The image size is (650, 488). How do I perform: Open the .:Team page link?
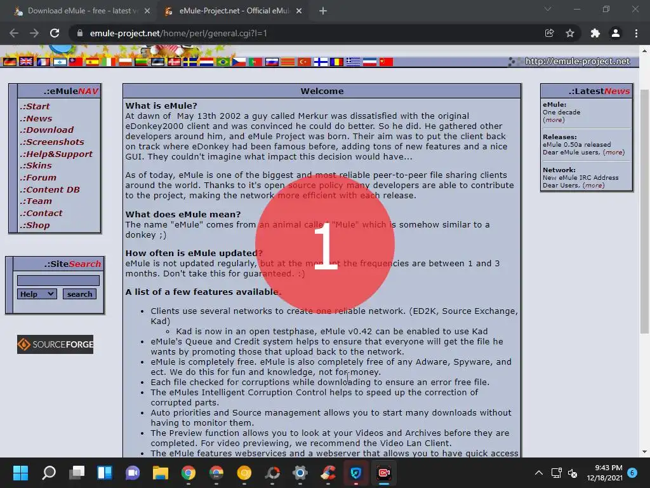36,201
